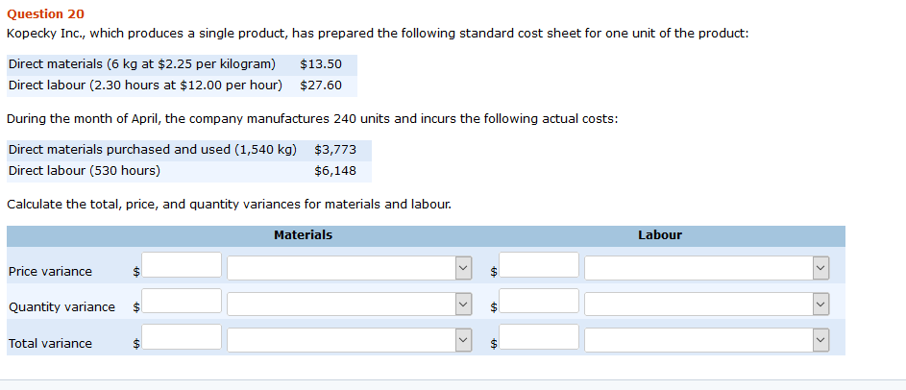Select the Price variance row label
Image resolution: width=906 pixels, height=390 pixels.
pos(50,272)
